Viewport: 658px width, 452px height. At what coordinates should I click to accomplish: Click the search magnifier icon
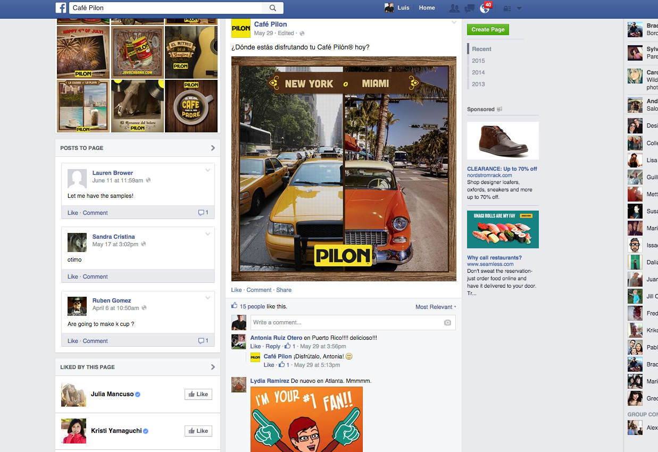pyautogui.click(x=273, y=8)
